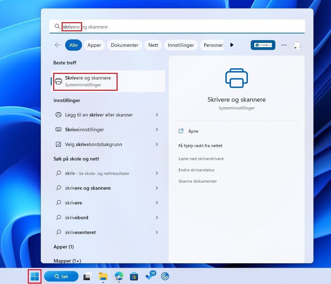Switch to the Apper filter tab
Image resolution: width=331 pixels, height=284 pixels.
click(x=94, y=45)
